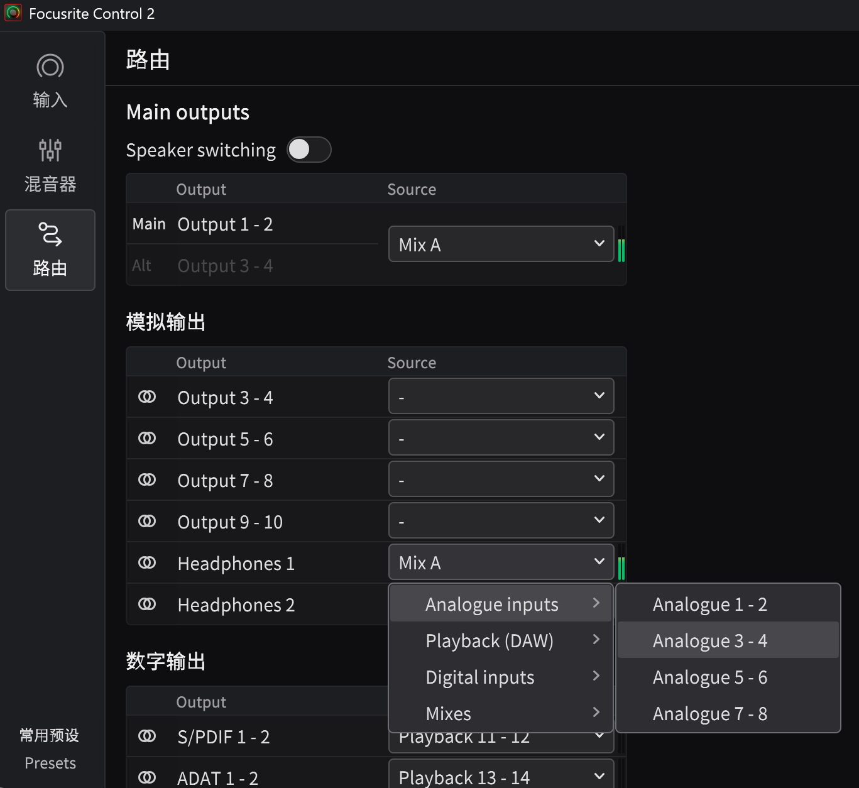Open Source dropdown for analogue Output 3 - 4
The height and width of the screenshot is (788, 859).
pyautogui.click(x=501, y=396)
